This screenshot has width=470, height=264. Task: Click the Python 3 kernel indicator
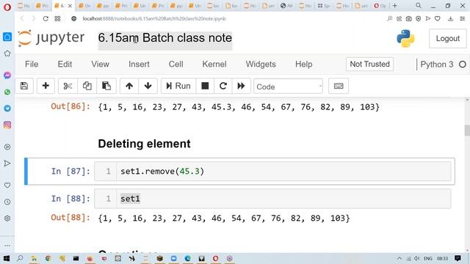tap(436, 65)
